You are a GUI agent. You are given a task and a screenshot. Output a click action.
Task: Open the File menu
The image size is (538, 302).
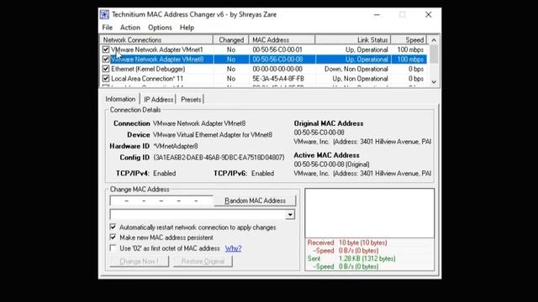(x=108, y=28)
